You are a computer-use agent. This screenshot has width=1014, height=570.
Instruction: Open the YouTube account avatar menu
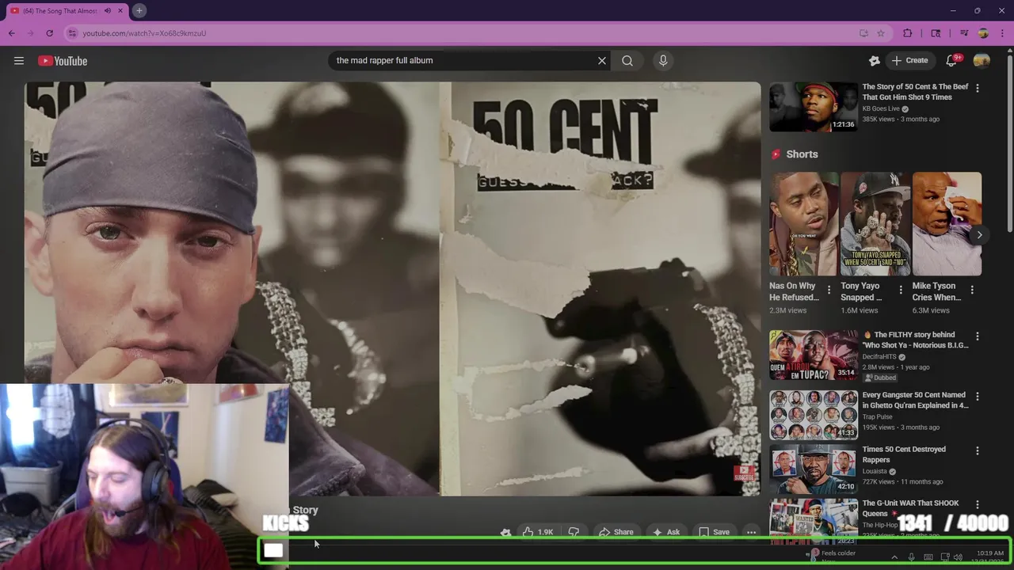coord(982,60)
